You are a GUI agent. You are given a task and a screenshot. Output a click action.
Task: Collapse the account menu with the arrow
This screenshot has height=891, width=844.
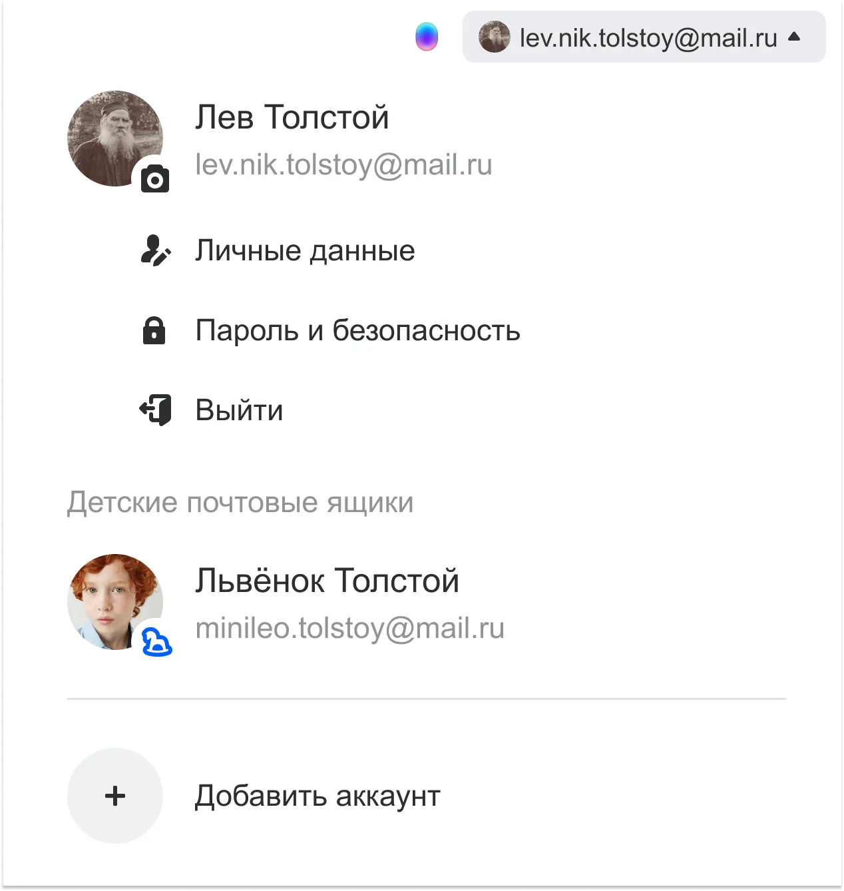(793, 37)
